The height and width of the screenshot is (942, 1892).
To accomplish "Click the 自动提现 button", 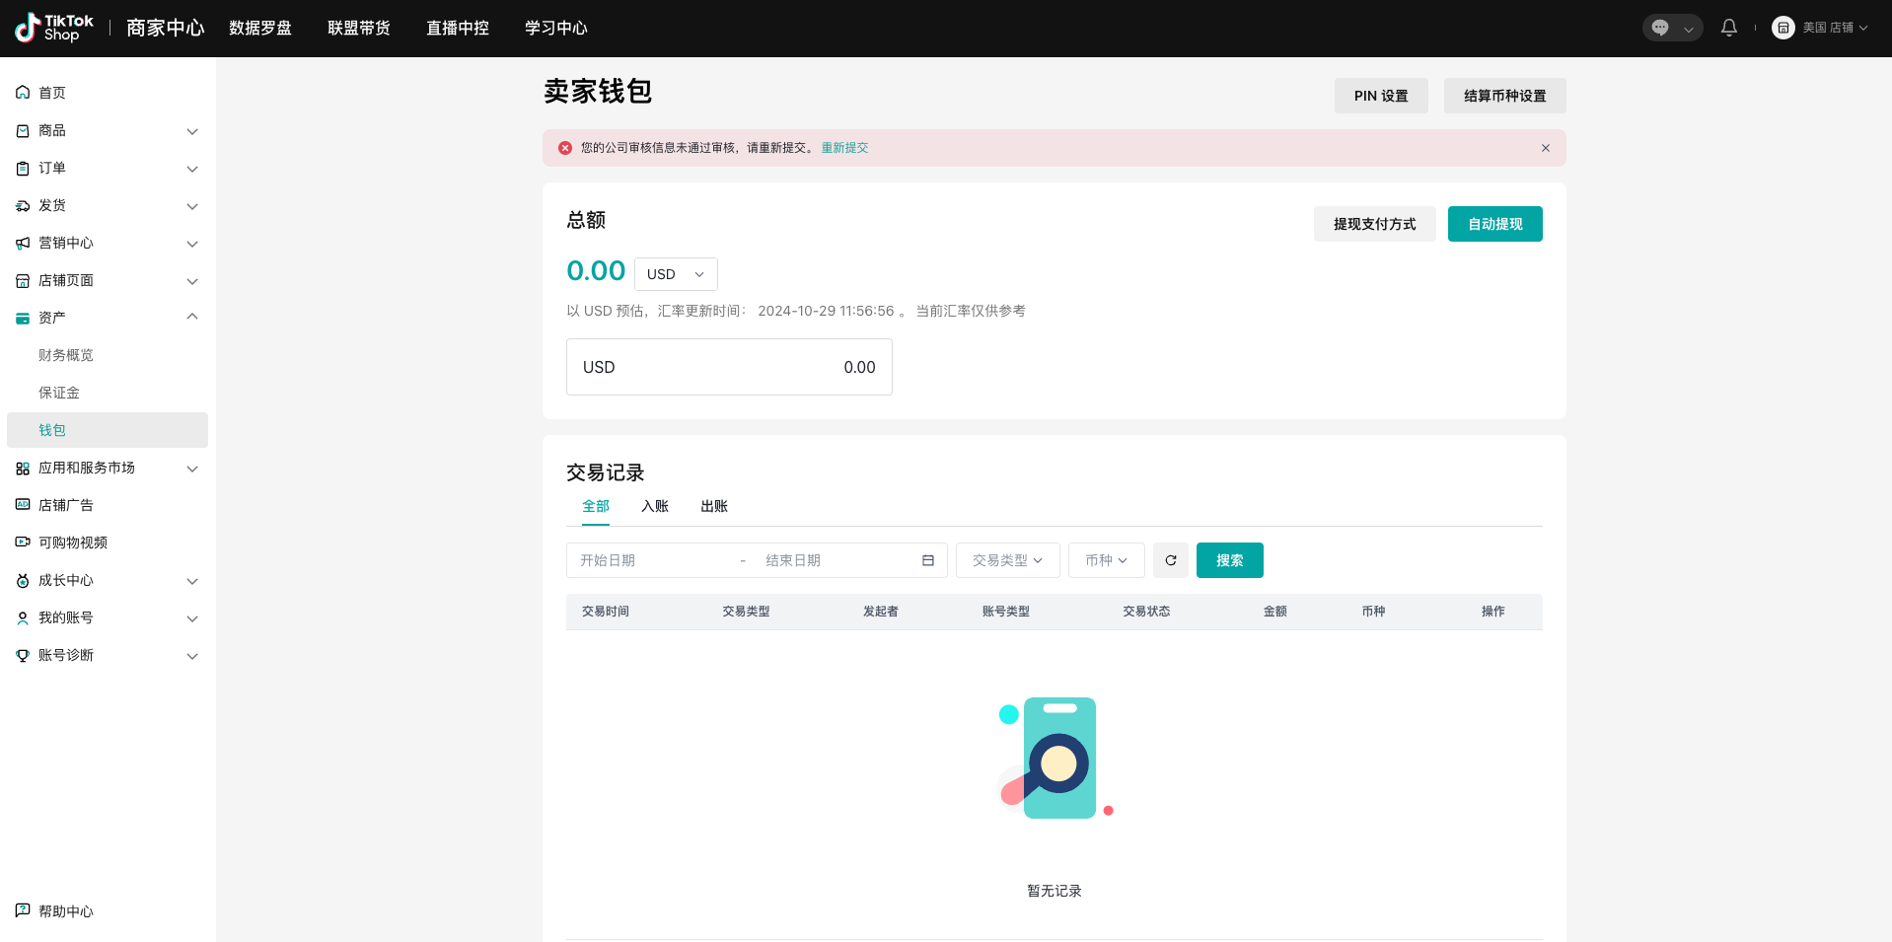I will [x=1494, y=224].
